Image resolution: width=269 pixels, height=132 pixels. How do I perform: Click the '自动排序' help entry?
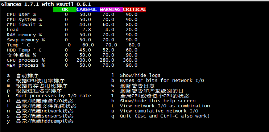click(27, 75)
